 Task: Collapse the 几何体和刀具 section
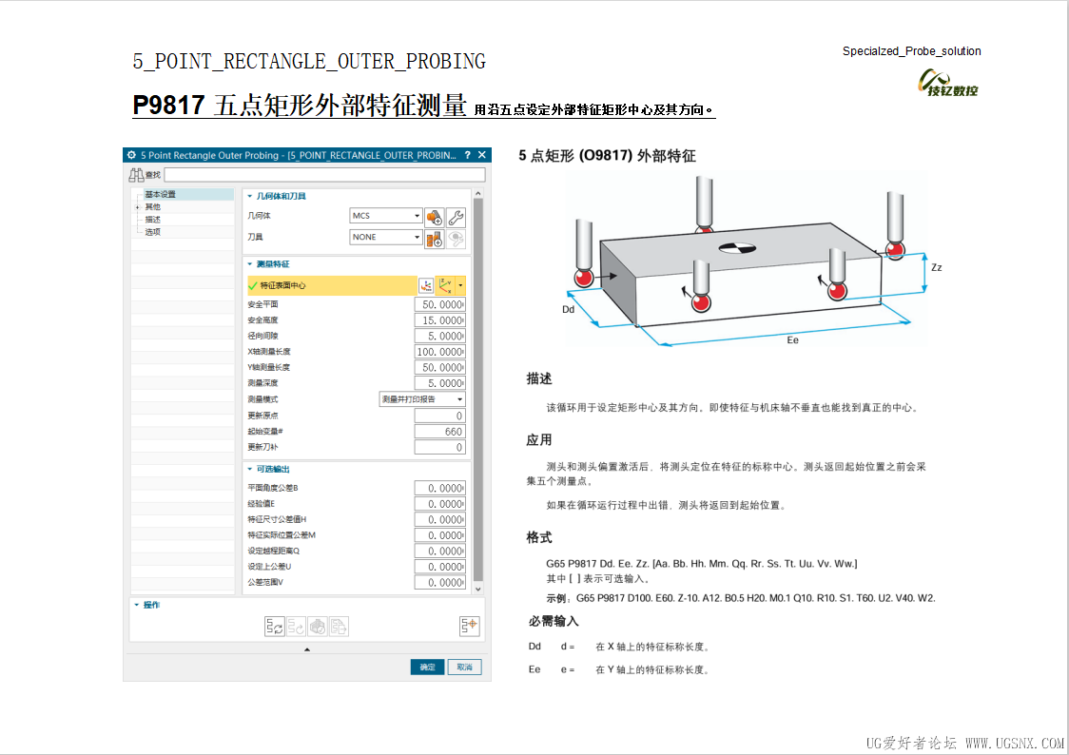point(249,196)
